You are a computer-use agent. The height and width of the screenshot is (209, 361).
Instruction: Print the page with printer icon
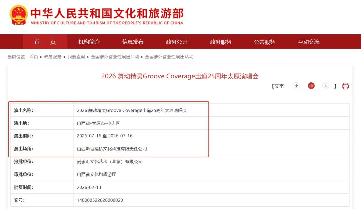345,86
